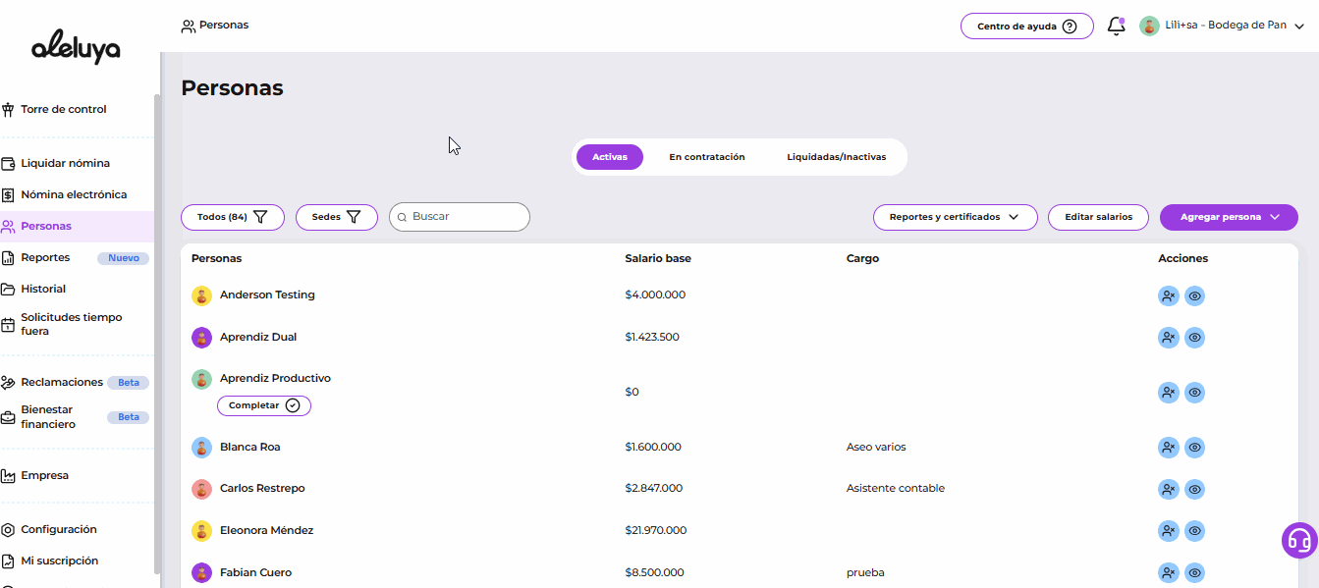
Task: Switch to the En contratación tab
Action: (x=706, y=157)
